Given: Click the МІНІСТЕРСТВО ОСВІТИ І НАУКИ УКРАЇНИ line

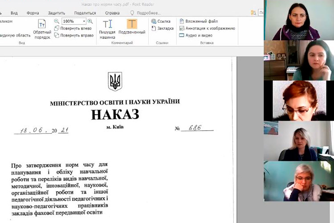Looking at the screenshot, I should [115, 103].
